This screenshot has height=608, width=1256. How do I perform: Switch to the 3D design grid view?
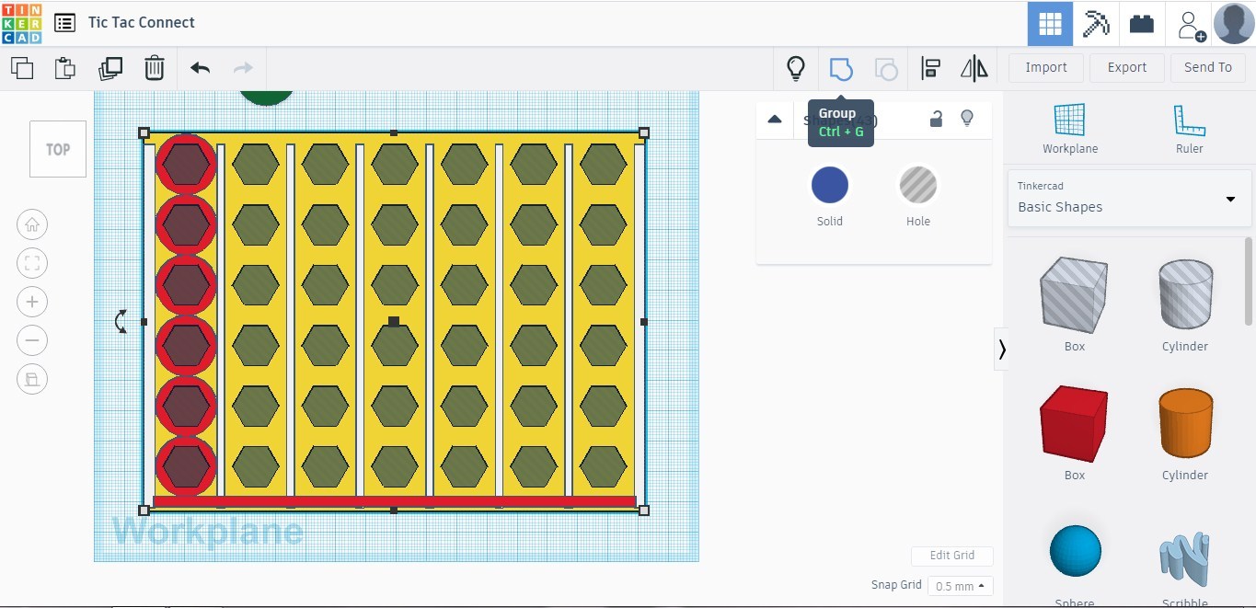1050,24
